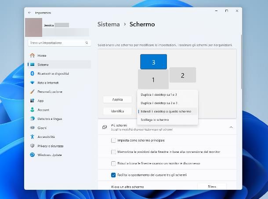Click the Giochi controller icon

(x=33, y=128)
